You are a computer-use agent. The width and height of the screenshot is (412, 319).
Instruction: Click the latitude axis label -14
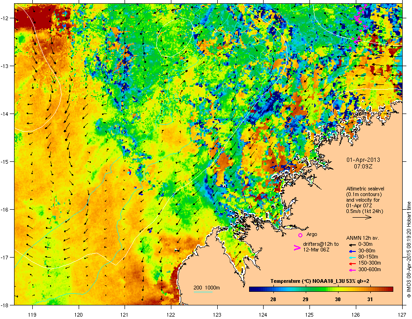click(x=5, y=114)
